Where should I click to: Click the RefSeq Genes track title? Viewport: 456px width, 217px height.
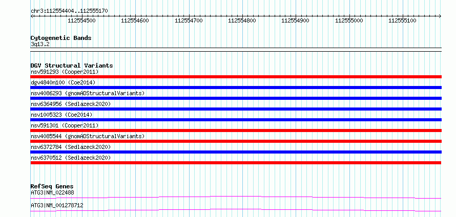click(x=52, y=186)
